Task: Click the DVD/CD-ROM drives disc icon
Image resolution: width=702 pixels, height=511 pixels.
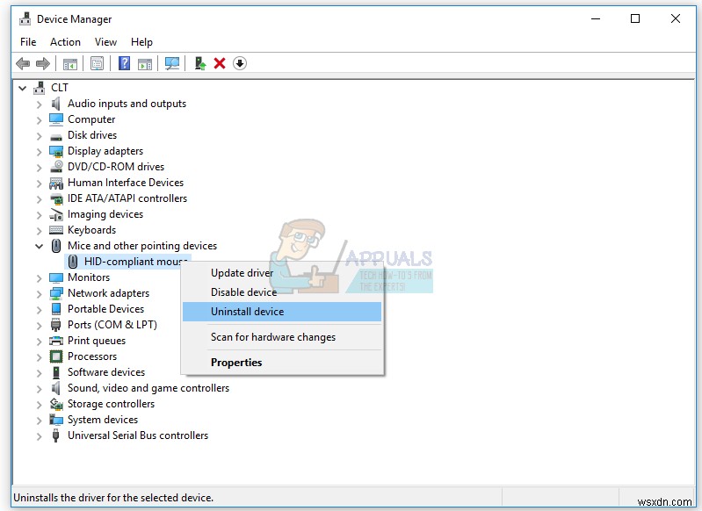Action: (56, 167)
